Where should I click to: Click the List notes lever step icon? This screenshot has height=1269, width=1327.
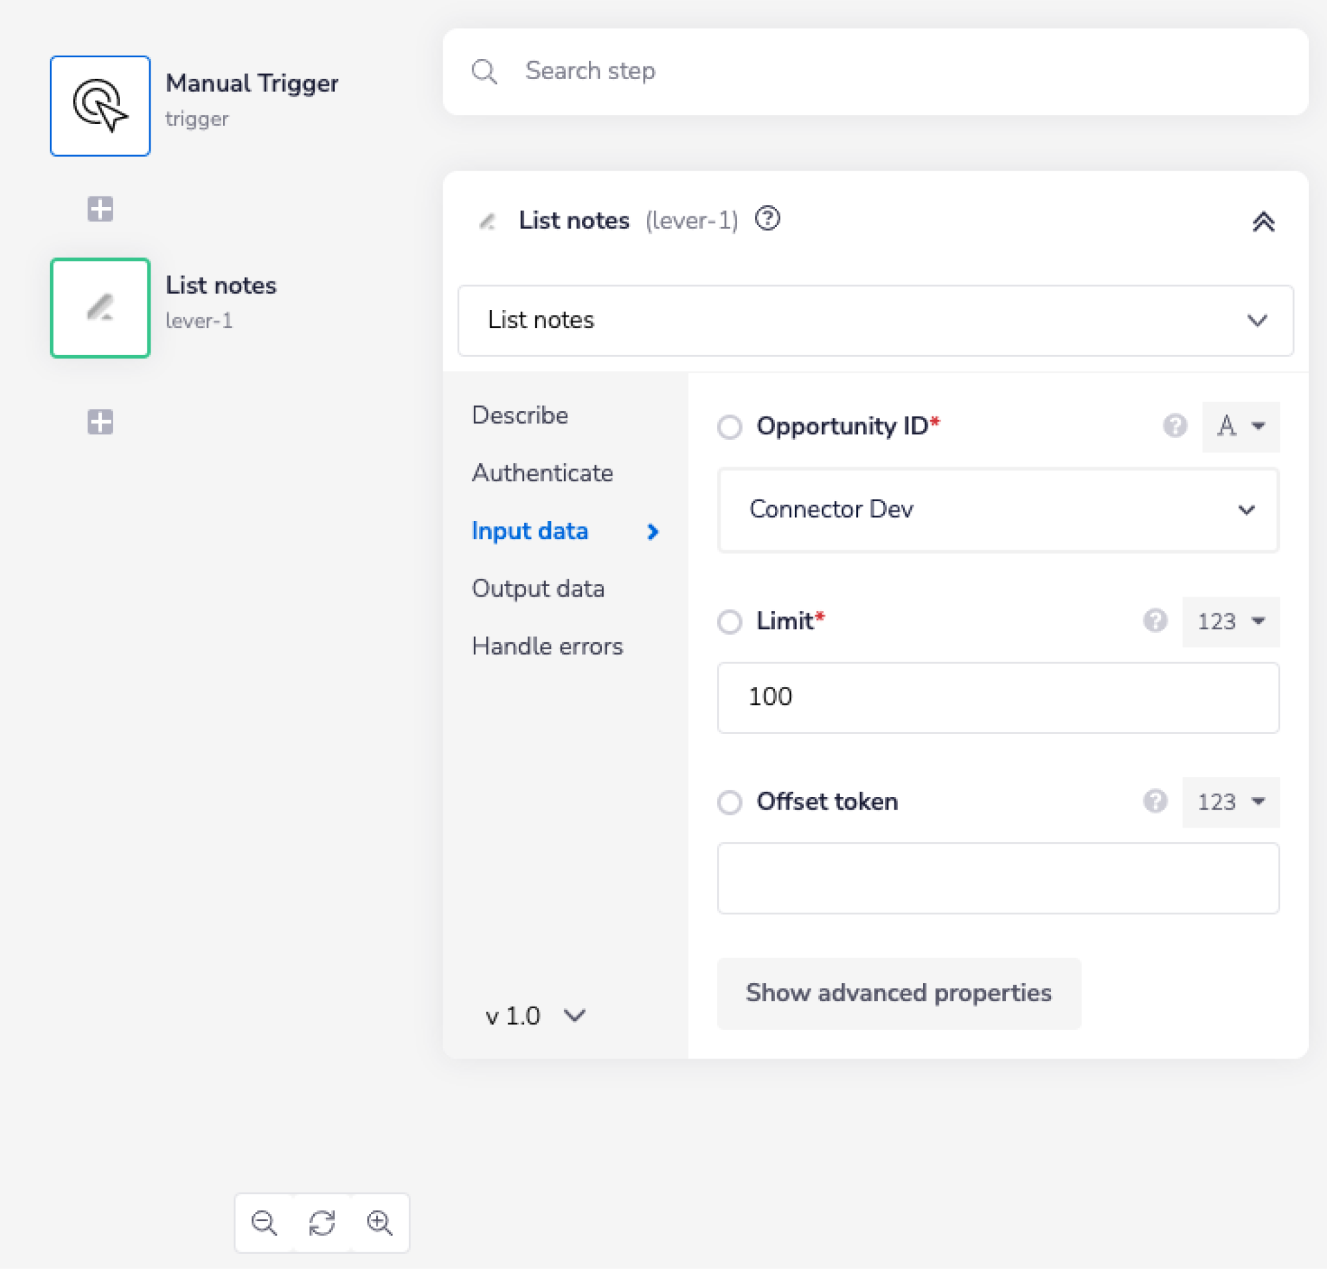coord(100,308)
